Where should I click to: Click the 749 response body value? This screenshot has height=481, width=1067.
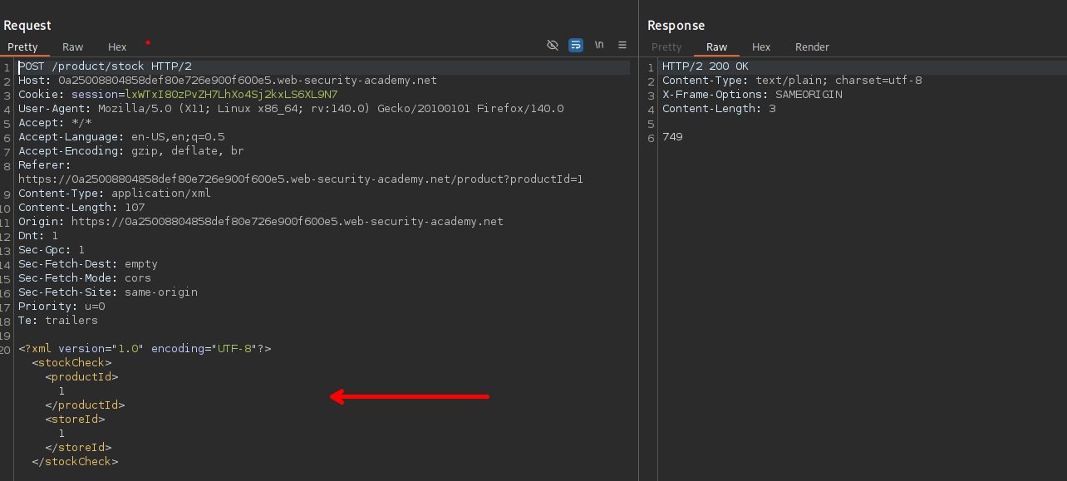coord(672,137)
